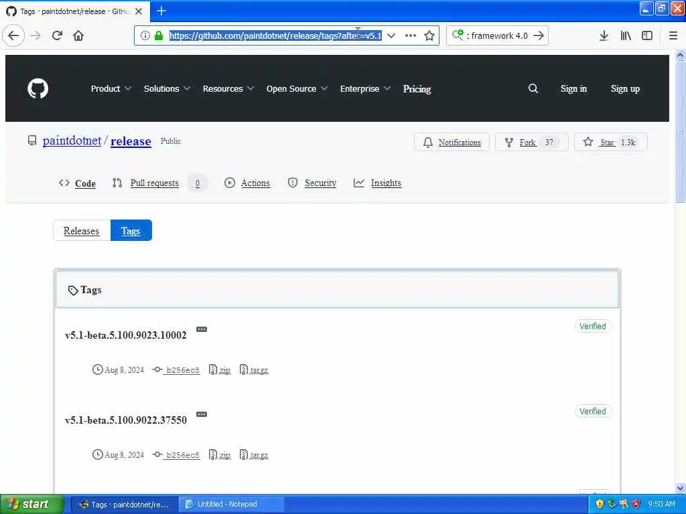686x514 pixels.
Task: Click the page scrollbar down arrow
Action: coord(681,488)
